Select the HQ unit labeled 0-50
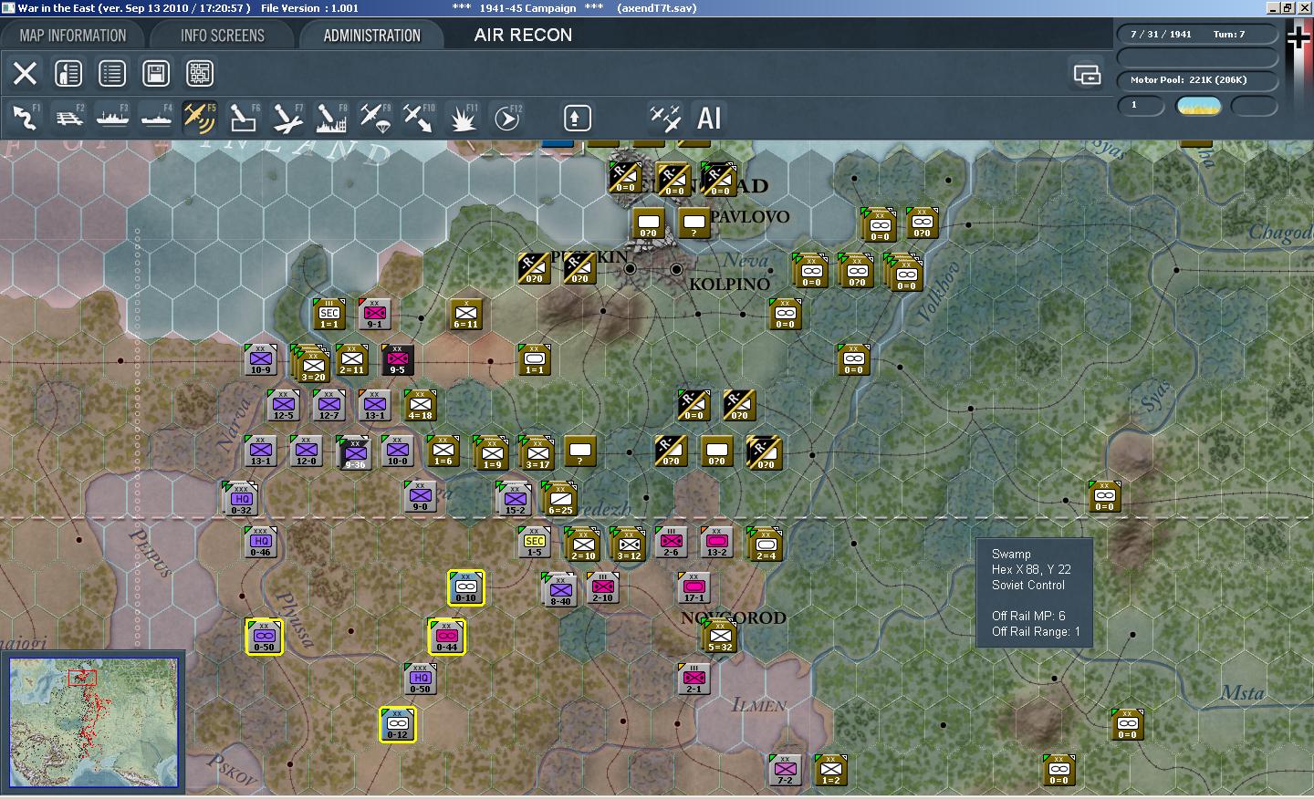 [x=421, y=678]
